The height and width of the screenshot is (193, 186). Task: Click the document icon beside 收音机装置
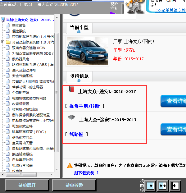click(x=8, y=103)
